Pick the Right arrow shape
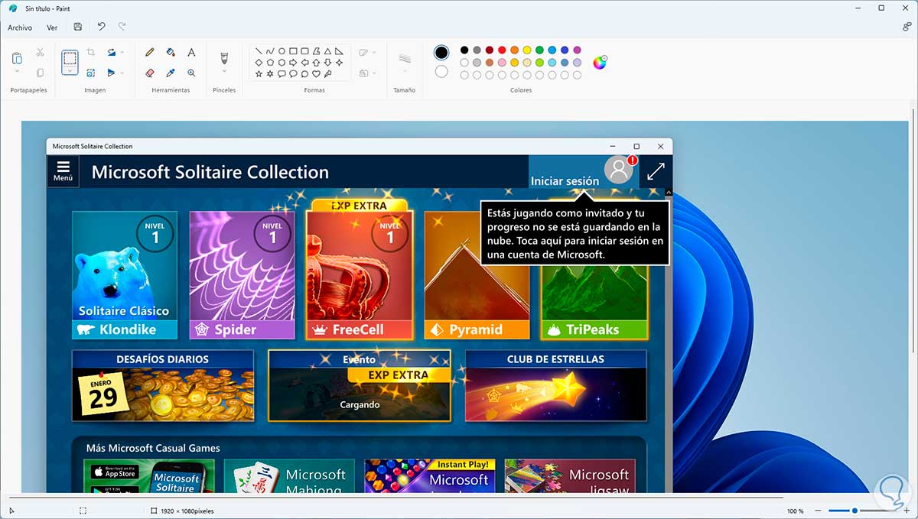The image size is (918, 519). pos(293,63)
